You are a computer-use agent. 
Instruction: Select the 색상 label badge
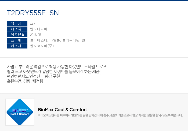coord(17,24)
